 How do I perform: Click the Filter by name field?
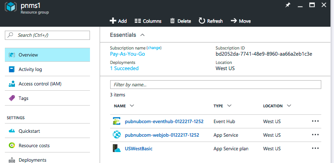coord(215,85)
